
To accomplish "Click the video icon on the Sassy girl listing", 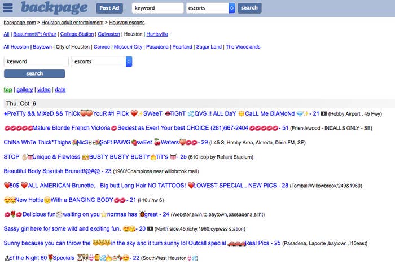I will (x=150, y=229).
